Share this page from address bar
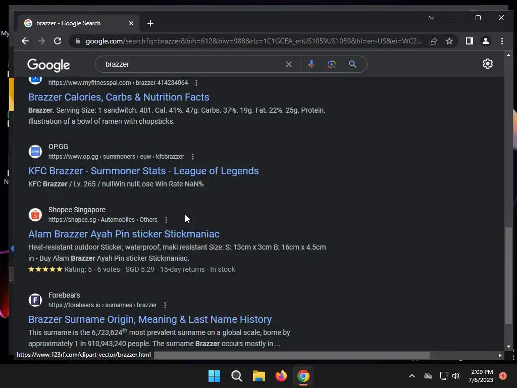 (x=433, y=41)
